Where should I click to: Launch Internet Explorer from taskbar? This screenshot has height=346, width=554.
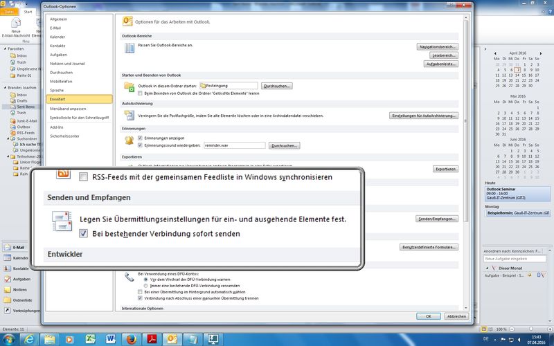coord(30,339)
